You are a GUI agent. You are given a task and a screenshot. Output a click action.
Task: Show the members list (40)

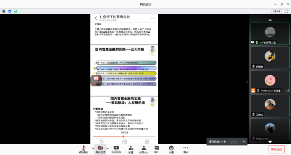(144, 149)
